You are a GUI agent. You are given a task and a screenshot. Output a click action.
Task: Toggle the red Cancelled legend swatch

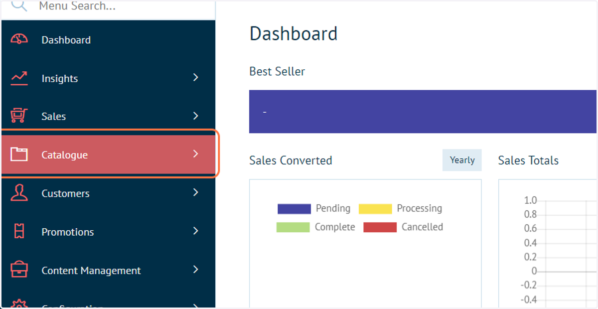[380, 227]
